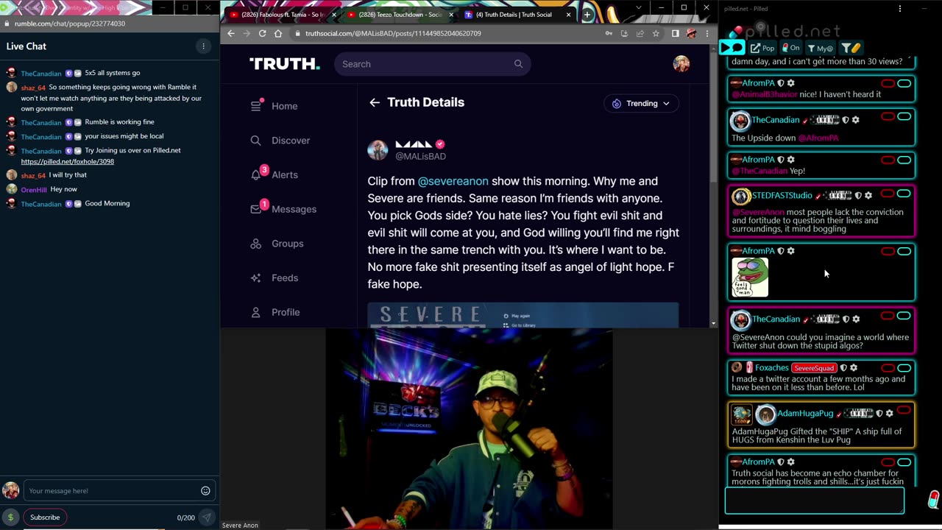Open the Pilled chat bubble icon
Viewport: 942px width, 530px height.
coord(732,48)
